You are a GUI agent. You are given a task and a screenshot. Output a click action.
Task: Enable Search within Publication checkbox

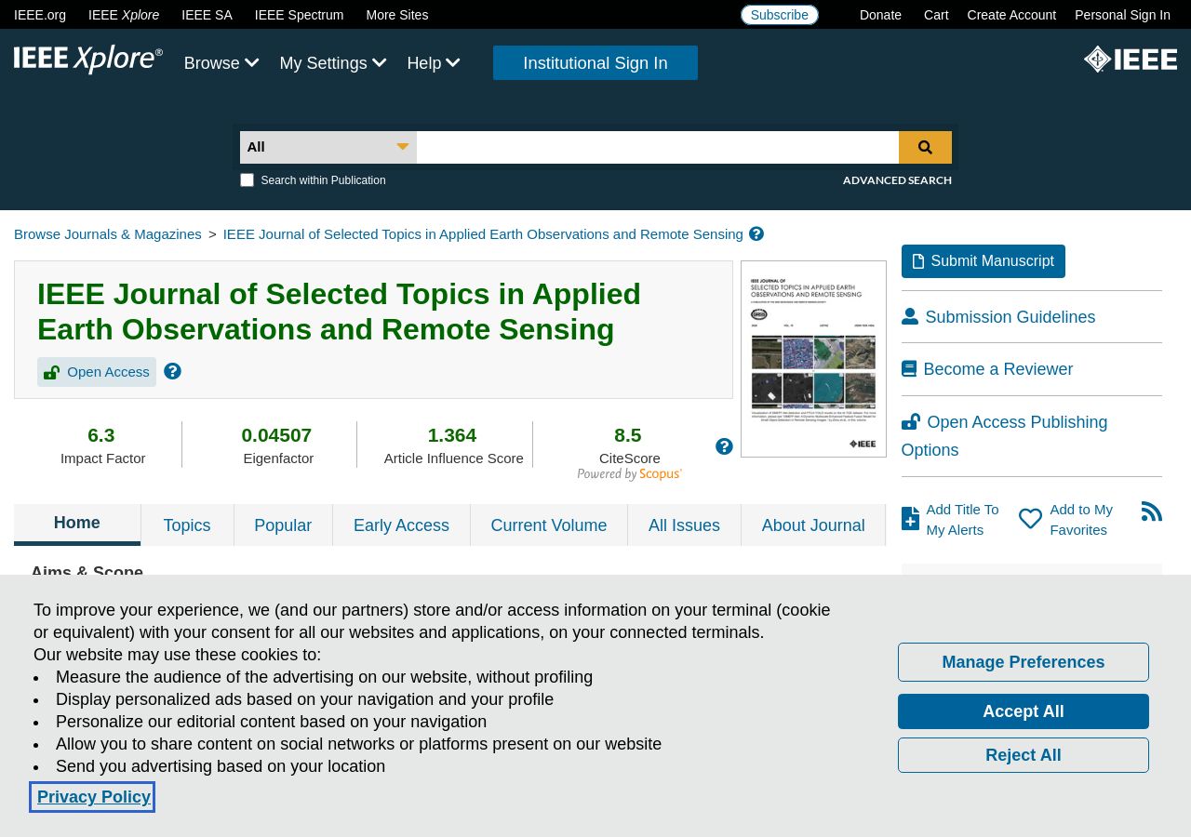[247, 180]
